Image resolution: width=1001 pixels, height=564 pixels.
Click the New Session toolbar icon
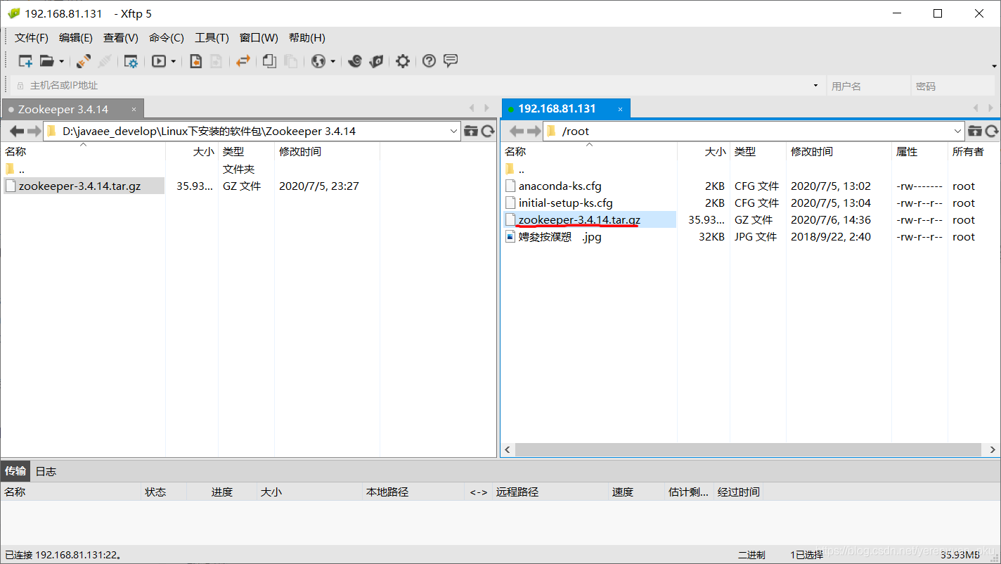tap(25, 61)
